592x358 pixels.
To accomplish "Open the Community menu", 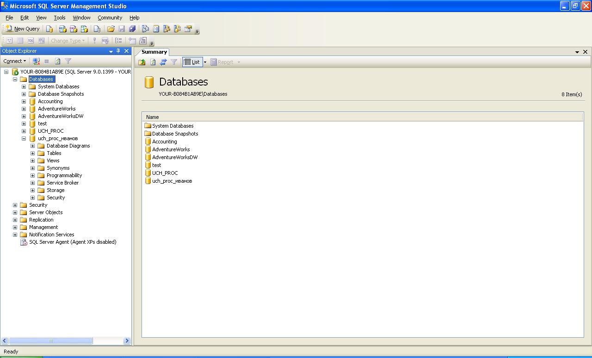I will (110, 18).
